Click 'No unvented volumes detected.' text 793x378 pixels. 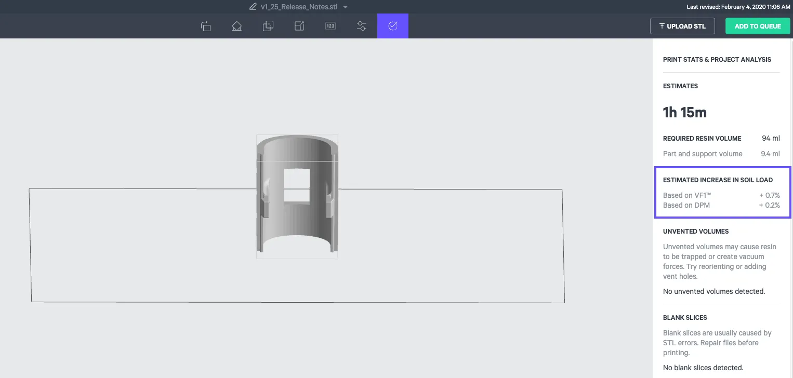click(x=714, y=291)
